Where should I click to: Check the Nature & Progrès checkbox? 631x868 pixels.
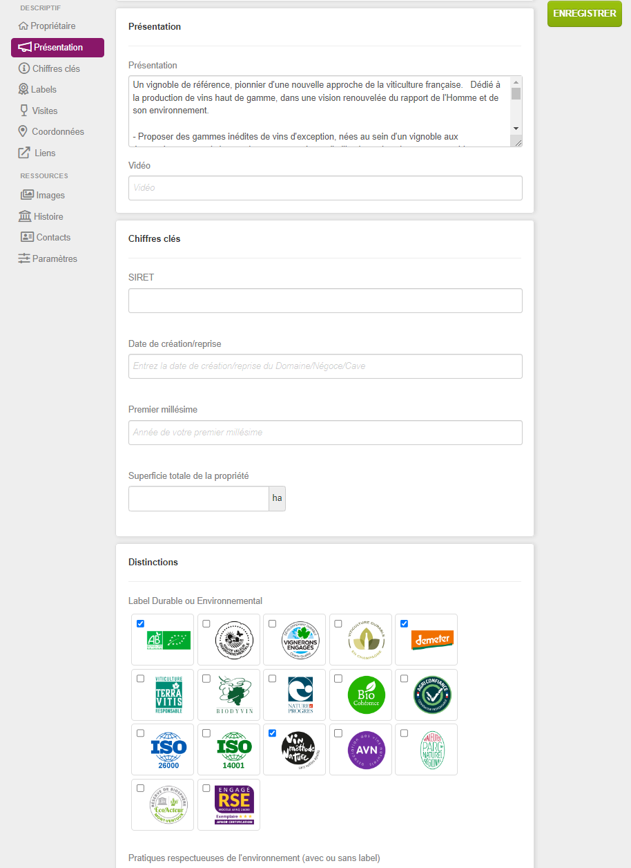pos(273,679)
